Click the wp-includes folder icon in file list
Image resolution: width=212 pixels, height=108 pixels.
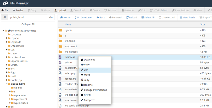[x=60, y=52]
